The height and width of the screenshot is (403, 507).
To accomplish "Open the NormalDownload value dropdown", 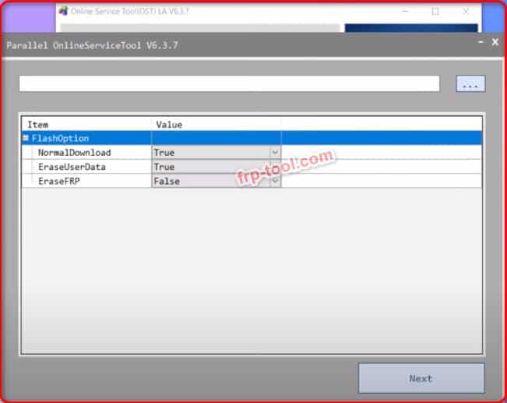I will 275,152.
